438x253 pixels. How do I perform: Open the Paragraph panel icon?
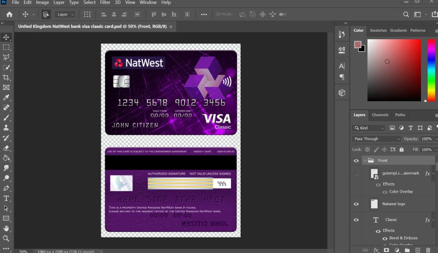click(x=342, y=77)
